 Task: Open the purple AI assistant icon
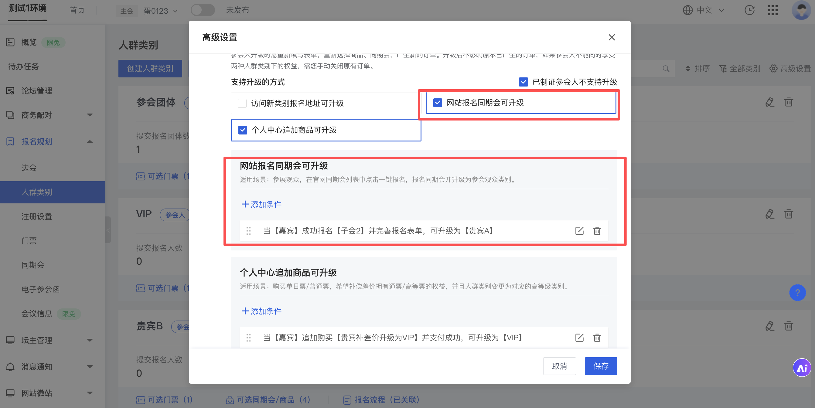801,368
